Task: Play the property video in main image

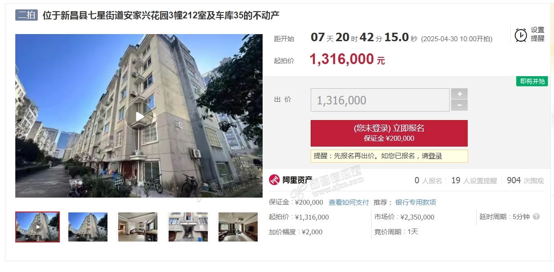Action: [139, 117]
